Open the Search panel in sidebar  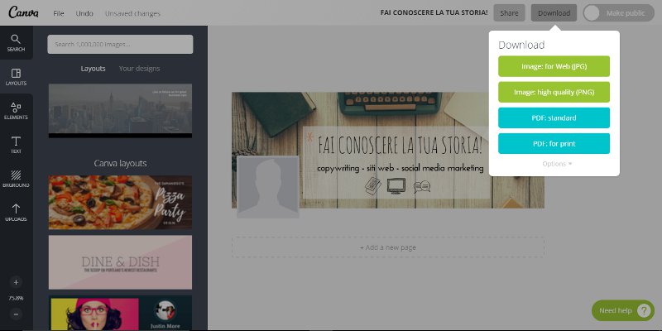pyautogui.click(x=16, y=43)
